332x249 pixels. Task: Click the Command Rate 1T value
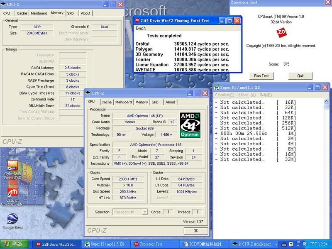[72, 99]
